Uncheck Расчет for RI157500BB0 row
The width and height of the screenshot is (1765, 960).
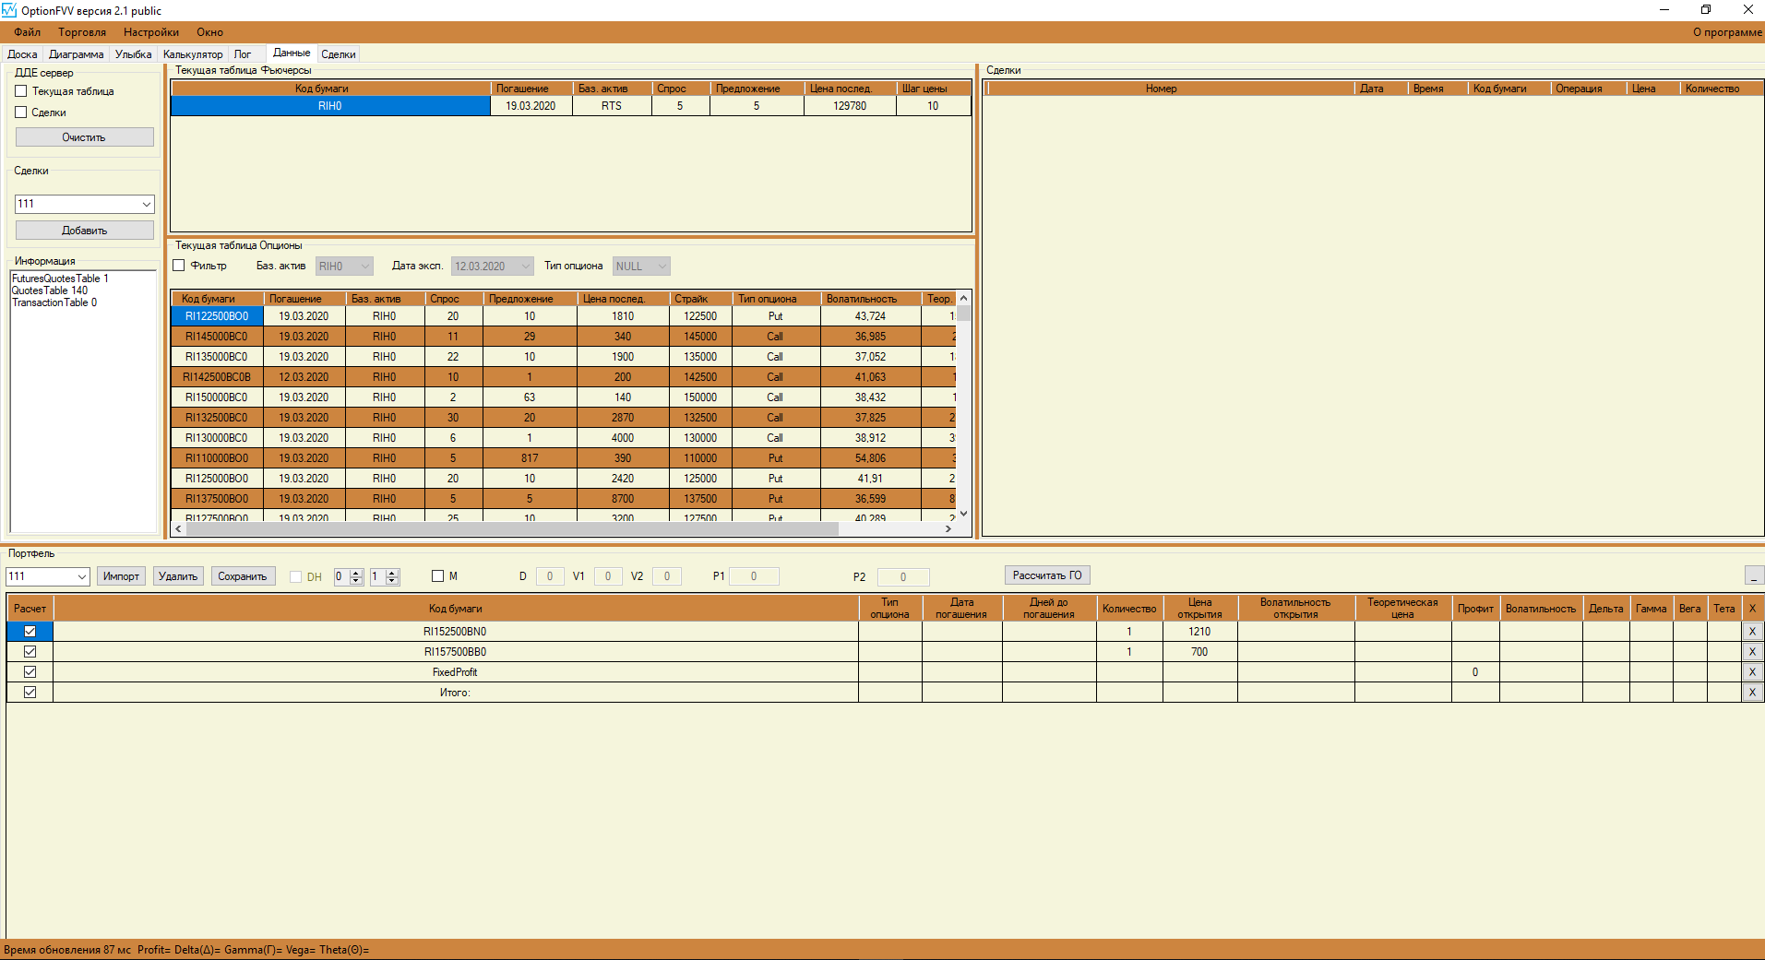click(30, 652)
